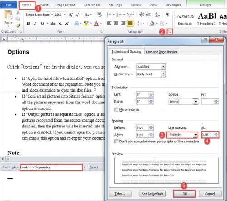Click Numbering list icon
227x201 pixels.
click(119, 15)
